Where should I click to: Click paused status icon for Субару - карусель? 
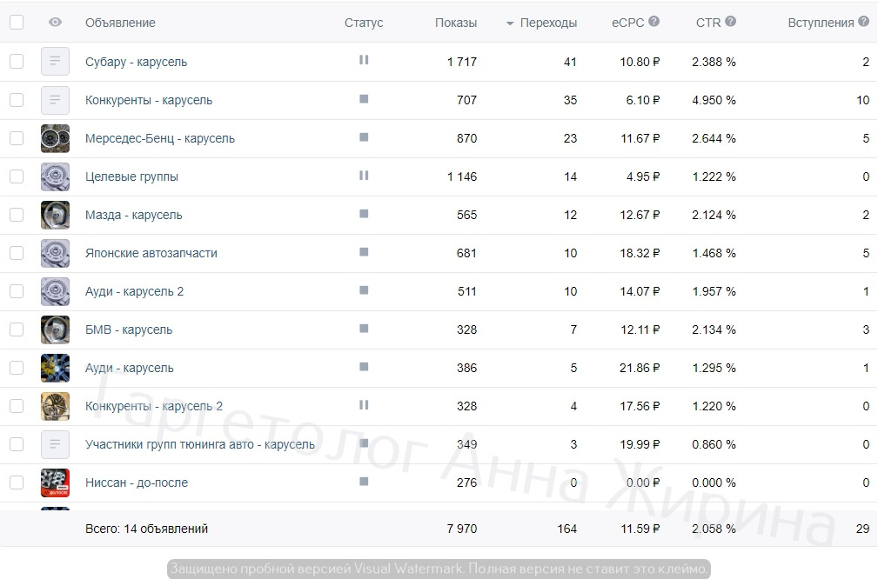pyautogui.click(x=364, y=59)
